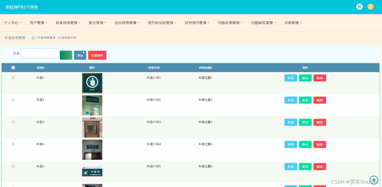The image size is (382, 187).
Task: Click 修改 button for 科室5
Action: (305, 167)
